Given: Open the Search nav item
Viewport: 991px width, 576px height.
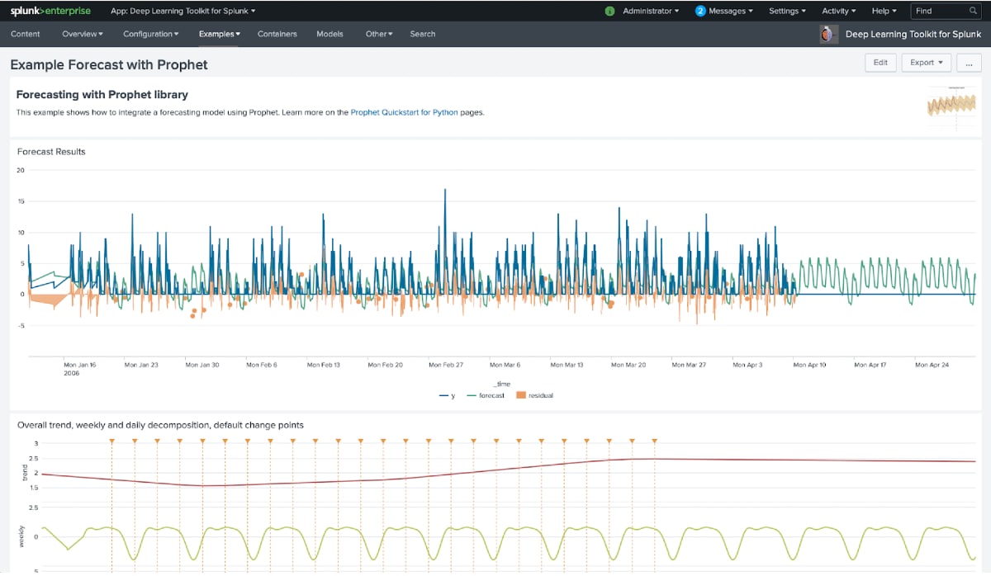Looking at the screenshot, I should click(x=423, y=34).
